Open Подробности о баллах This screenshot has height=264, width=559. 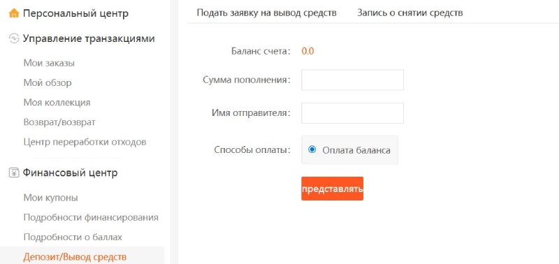[73, 237]
